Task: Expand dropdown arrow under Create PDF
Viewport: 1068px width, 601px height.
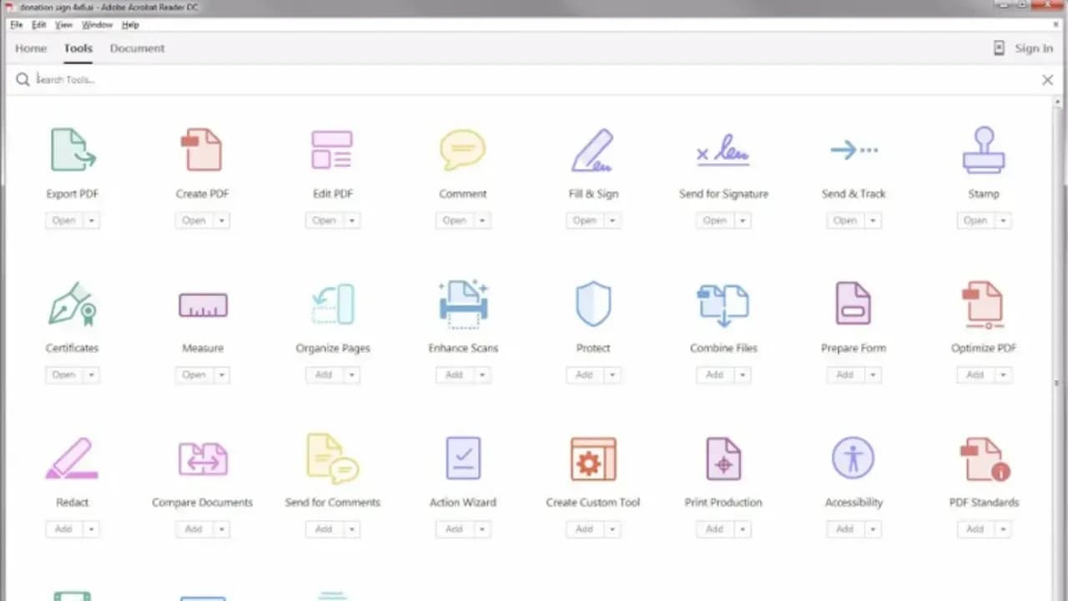Action: pos(222,220)
